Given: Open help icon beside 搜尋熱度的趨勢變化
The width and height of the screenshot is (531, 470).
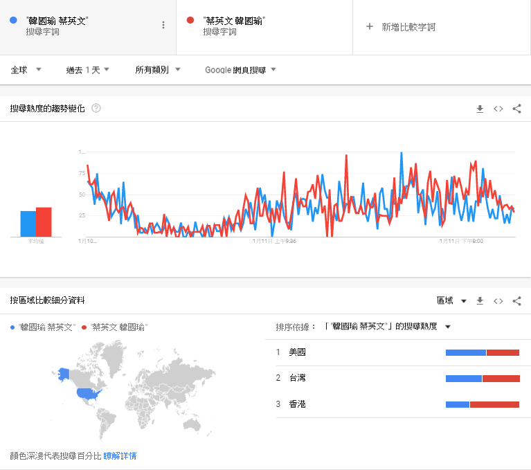Looking at the screenshot, I should [96, 108].
